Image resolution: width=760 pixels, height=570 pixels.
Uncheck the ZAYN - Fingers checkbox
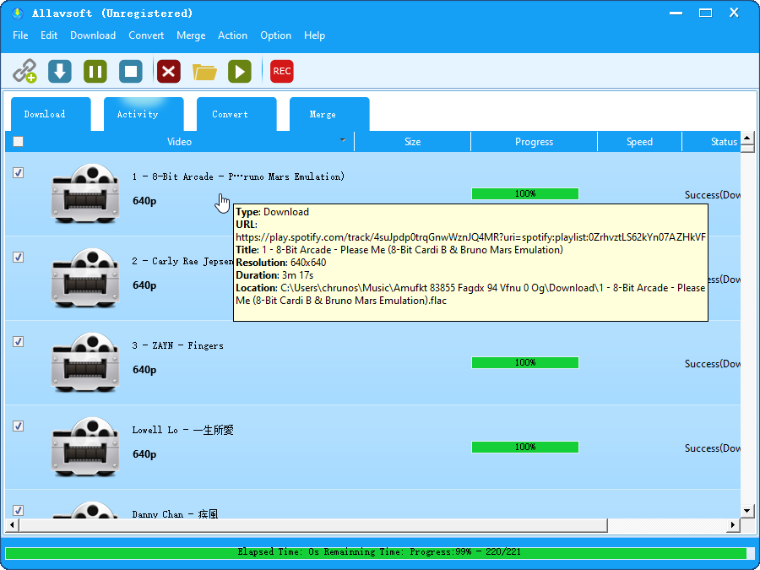19,342
